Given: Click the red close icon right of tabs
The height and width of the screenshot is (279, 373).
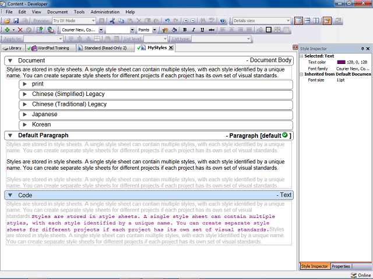Looking at the screenshot, I should click(x=295, y=47).
